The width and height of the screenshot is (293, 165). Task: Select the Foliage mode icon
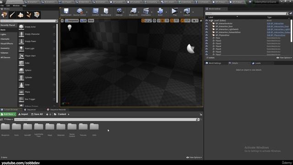(x=28, y=15)
